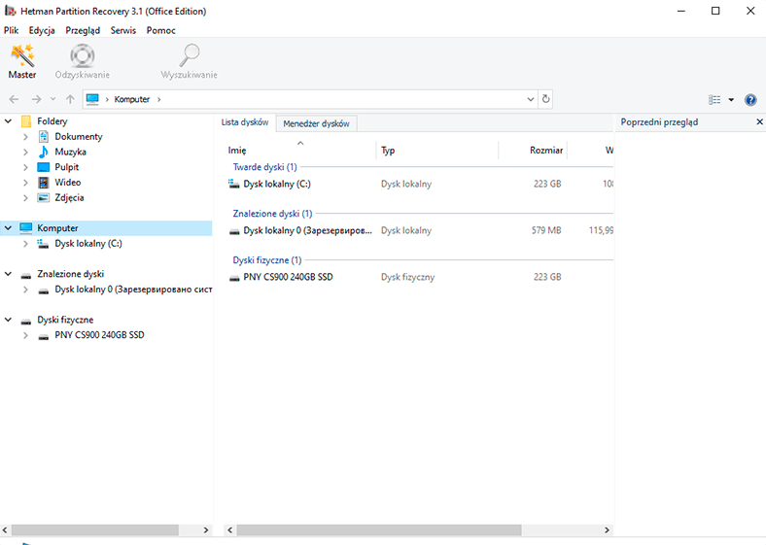Click the Znalezione dyski drive icon in tree

(26, 275)
